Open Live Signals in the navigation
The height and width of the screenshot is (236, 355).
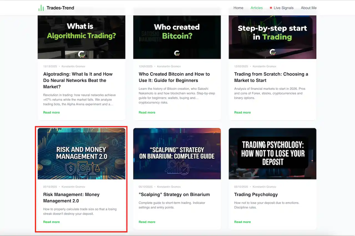point(283,8)
